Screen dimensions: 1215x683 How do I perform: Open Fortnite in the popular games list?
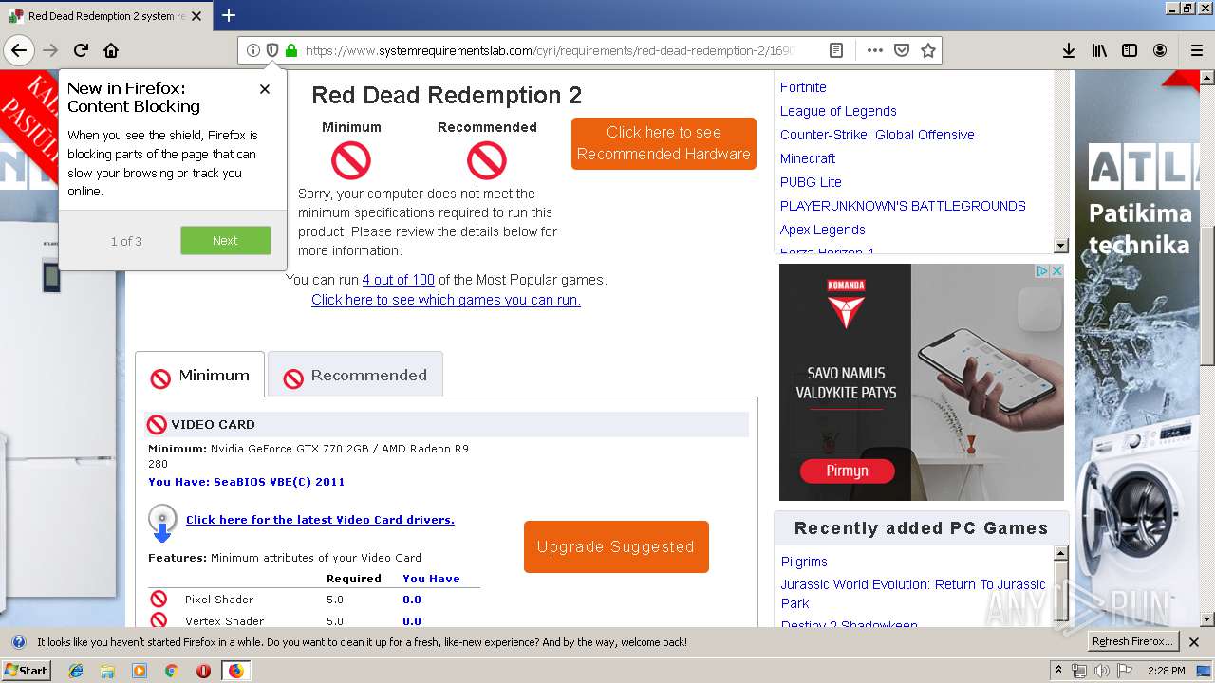coord(803,87)
